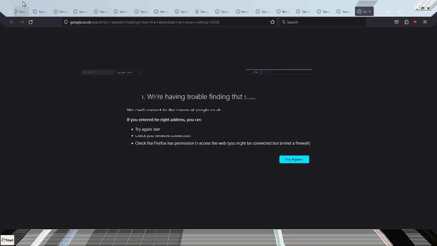The height and width of the screenshot is (246, 437).
Task: Select the active highlighted tab
Action: click(364, 11)
